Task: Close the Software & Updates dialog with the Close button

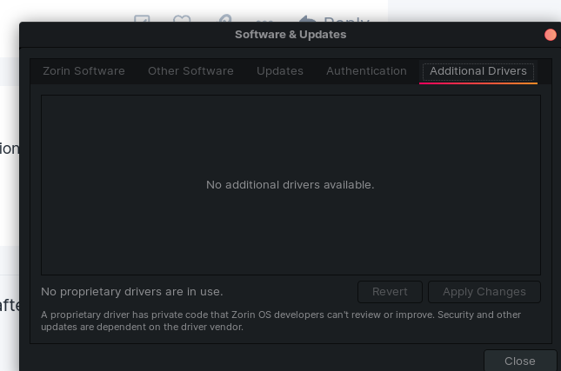Action: pyautogui.click(x=520, y=361)
